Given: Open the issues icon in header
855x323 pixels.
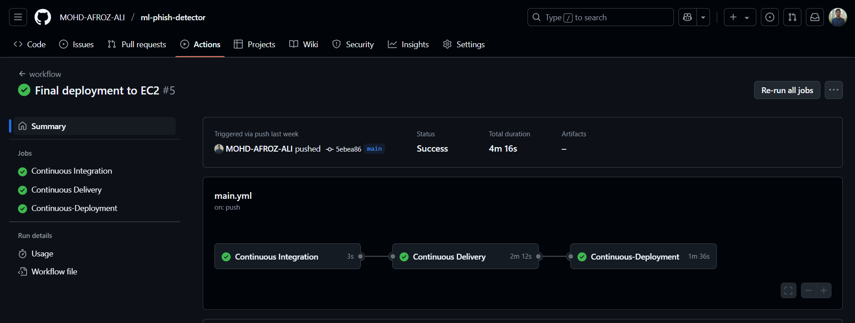Looking at the screenshot, I should (x=770, y=17).
